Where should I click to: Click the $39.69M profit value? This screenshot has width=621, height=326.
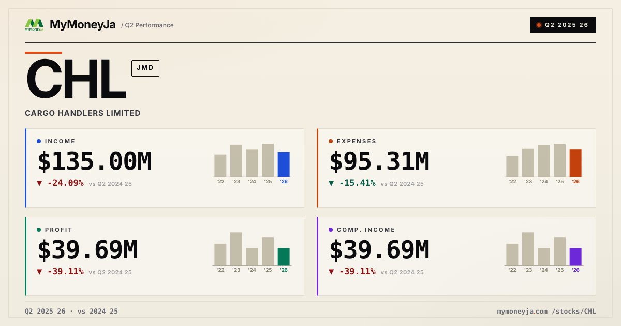pos(87,250)
